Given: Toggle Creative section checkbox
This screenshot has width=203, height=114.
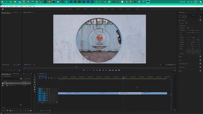Looking at the screenshot, I should pos(200,56).
